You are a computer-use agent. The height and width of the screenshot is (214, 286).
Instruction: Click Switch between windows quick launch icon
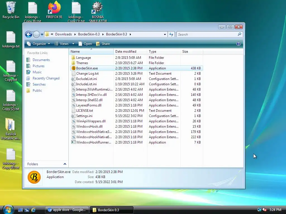(x=27, y=210)
